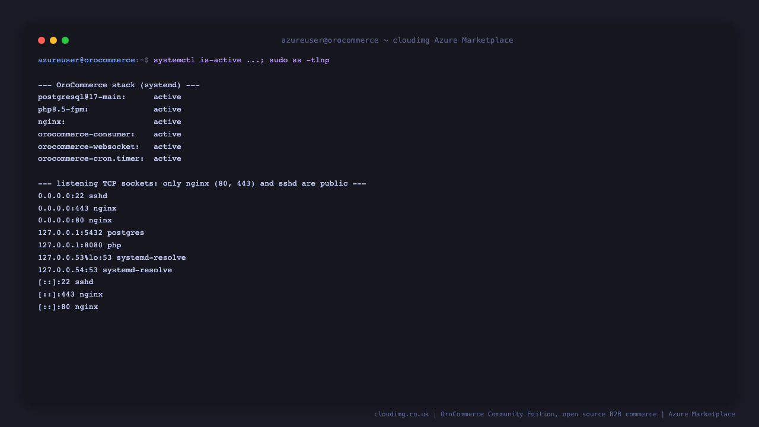This screenshot has width=759, height=427.
Task: Click the '127.0.0.1:8080 php' line
Action: click(x=79, y=245)
